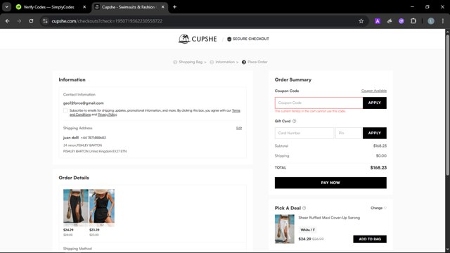450x253 pixels.
Task: Click Change in Pick A Deal
Action: coord(377,208)
